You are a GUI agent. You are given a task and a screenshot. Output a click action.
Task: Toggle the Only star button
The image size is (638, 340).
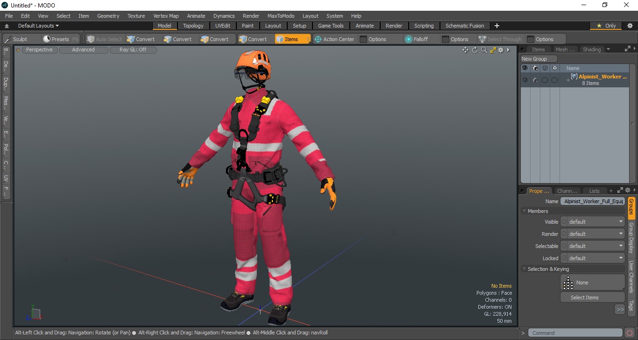point(606,26)
